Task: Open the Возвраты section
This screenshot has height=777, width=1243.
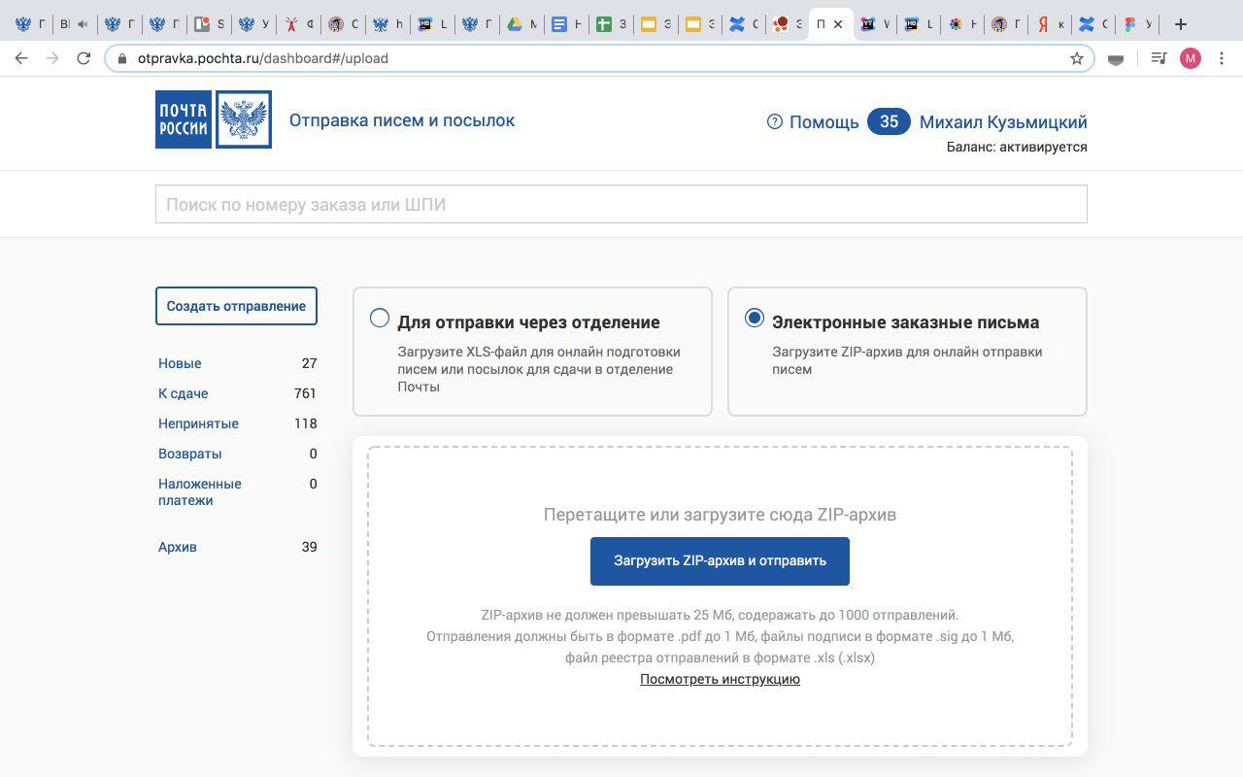Action: (x=190, y=454)
